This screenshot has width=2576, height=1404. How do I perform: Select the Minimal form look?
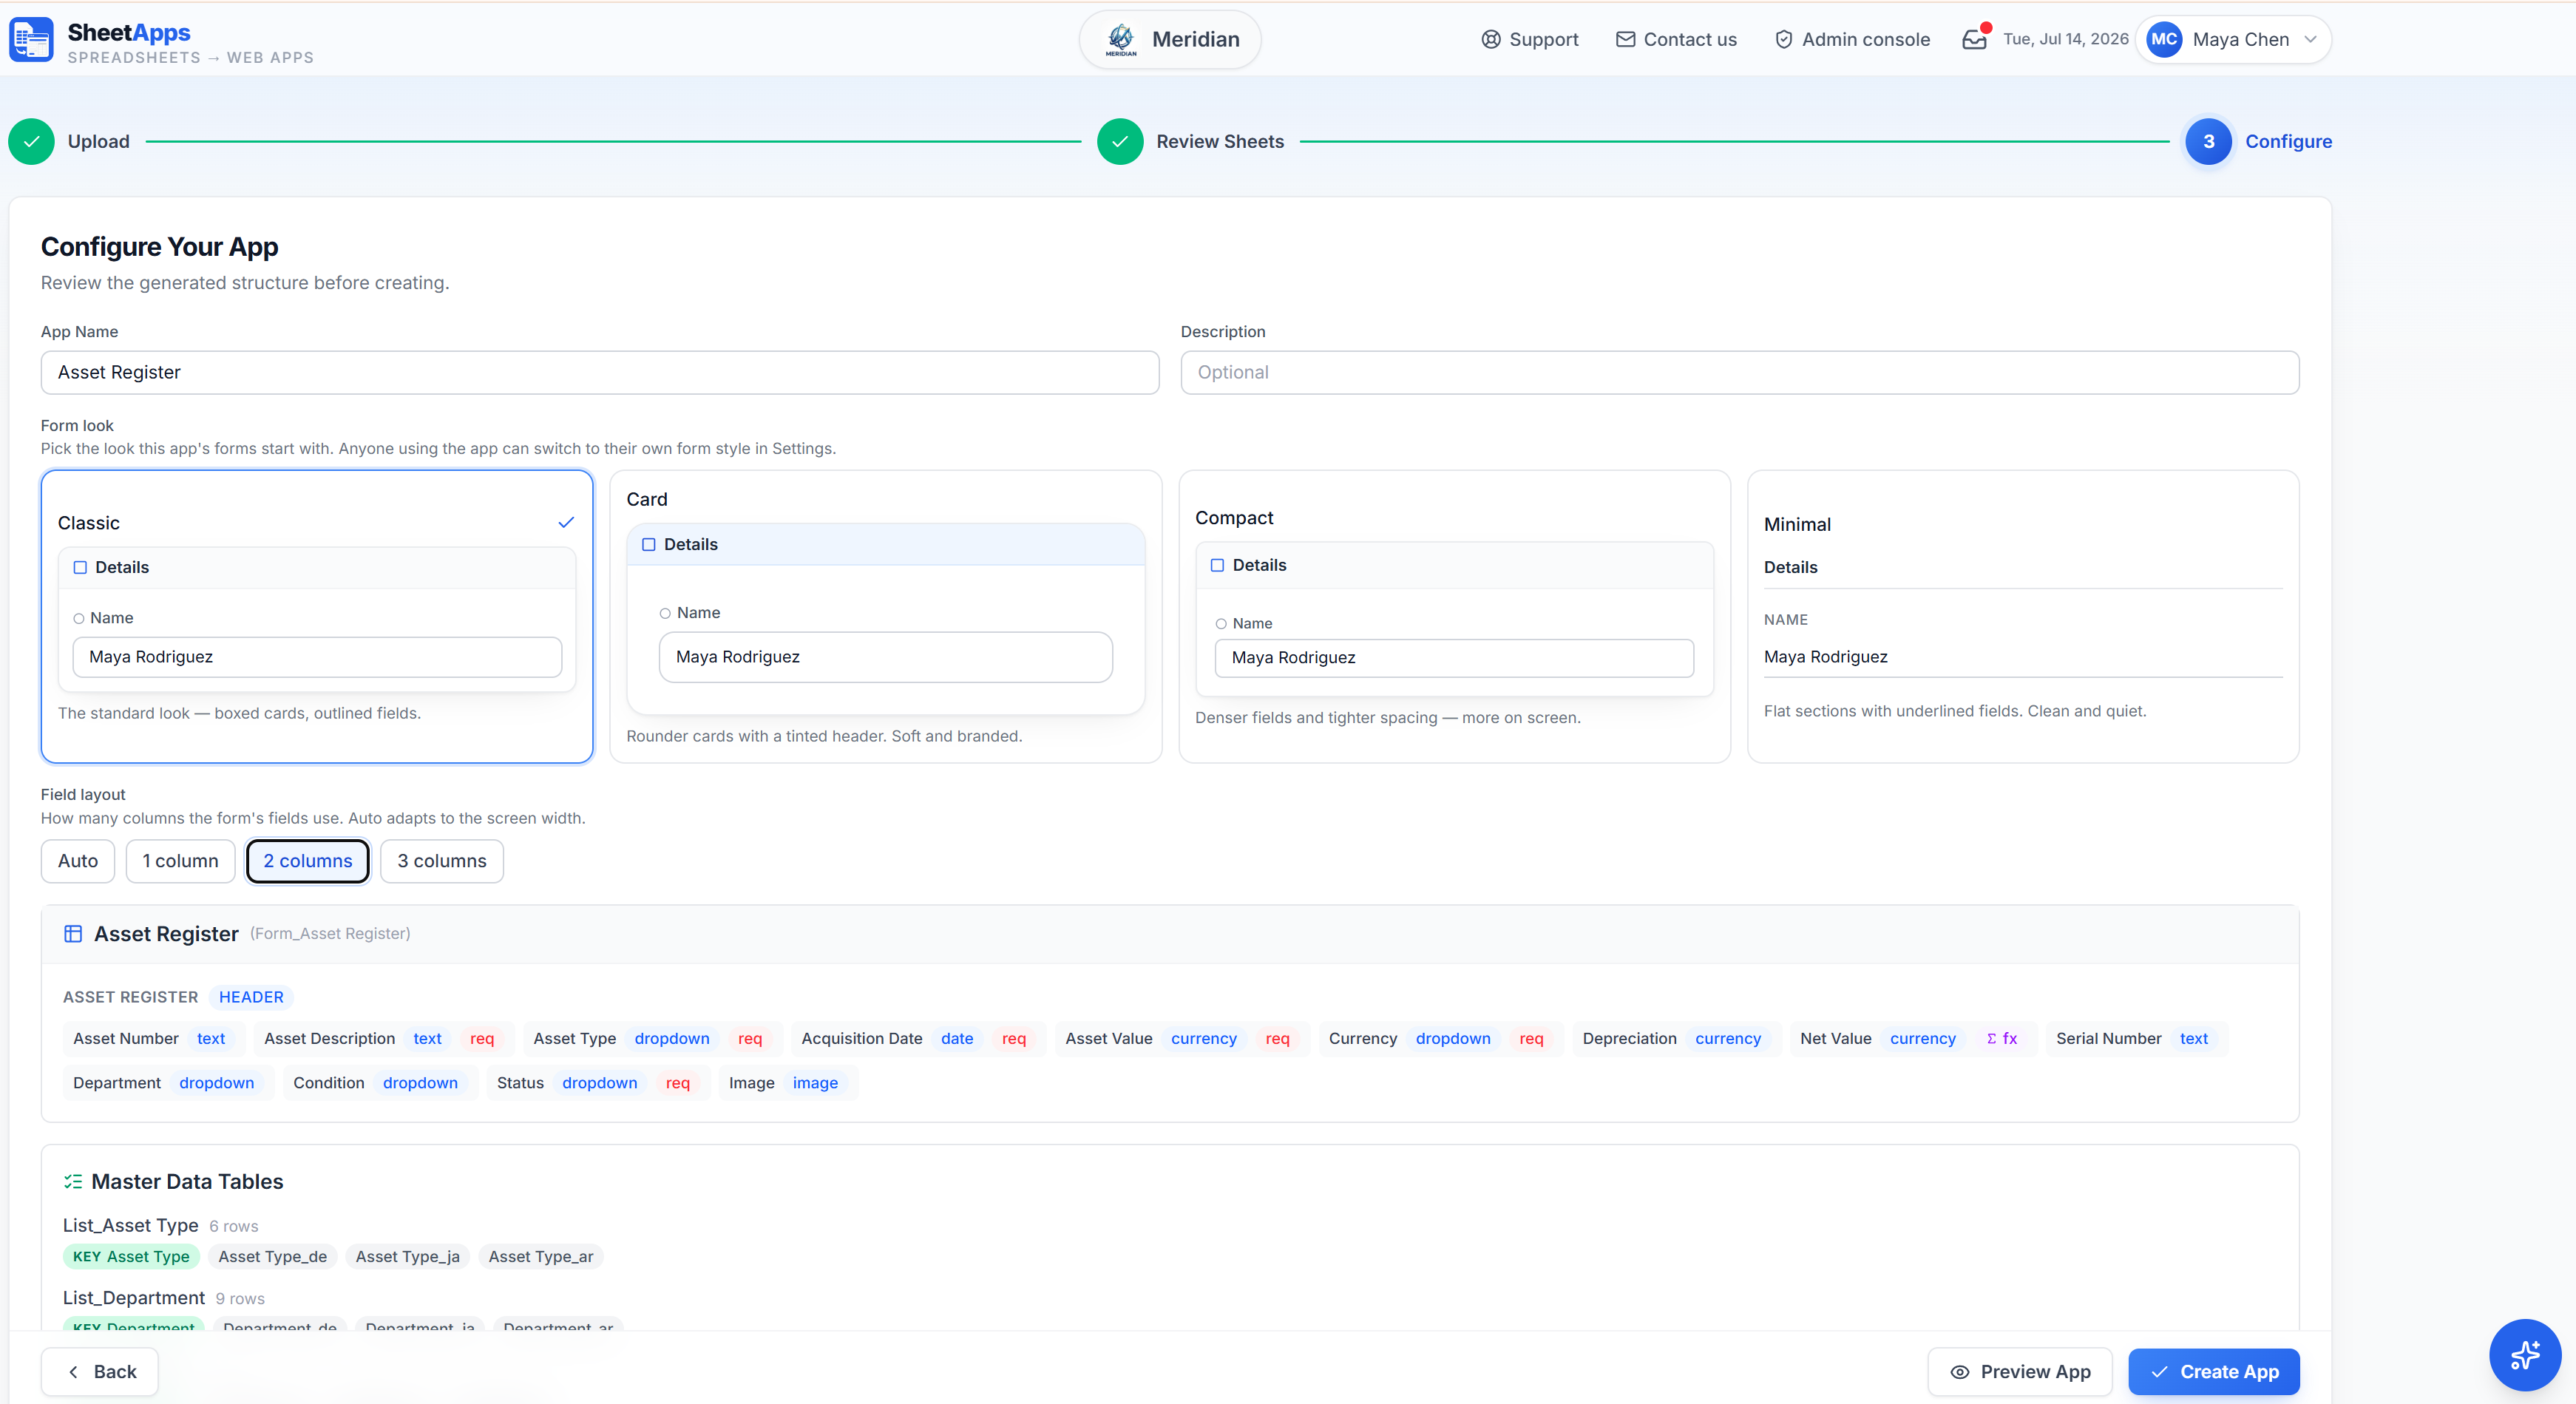(2022, 616)
